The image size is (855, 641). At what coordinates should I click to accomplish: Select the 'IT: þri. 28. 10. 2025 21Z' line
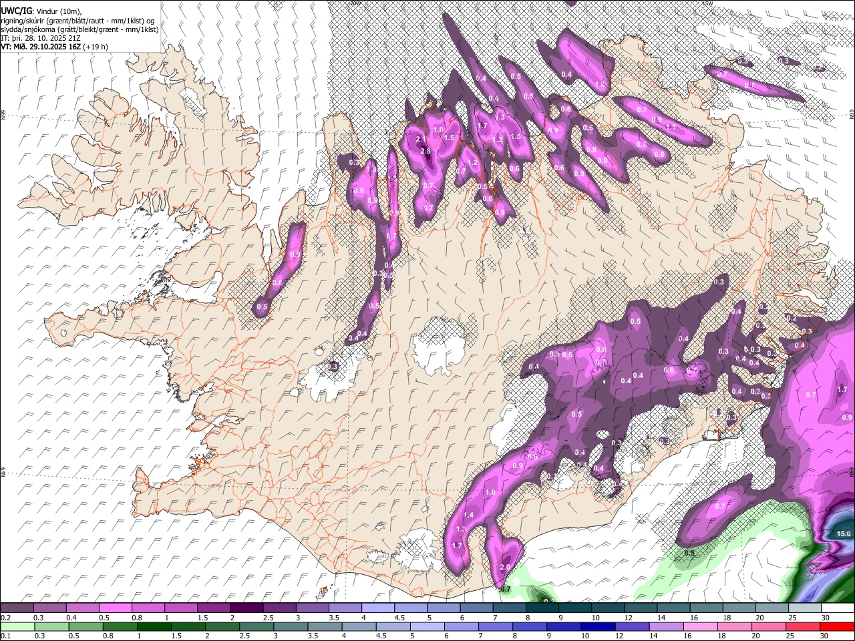pyautogui.click(x=41, y=38)
